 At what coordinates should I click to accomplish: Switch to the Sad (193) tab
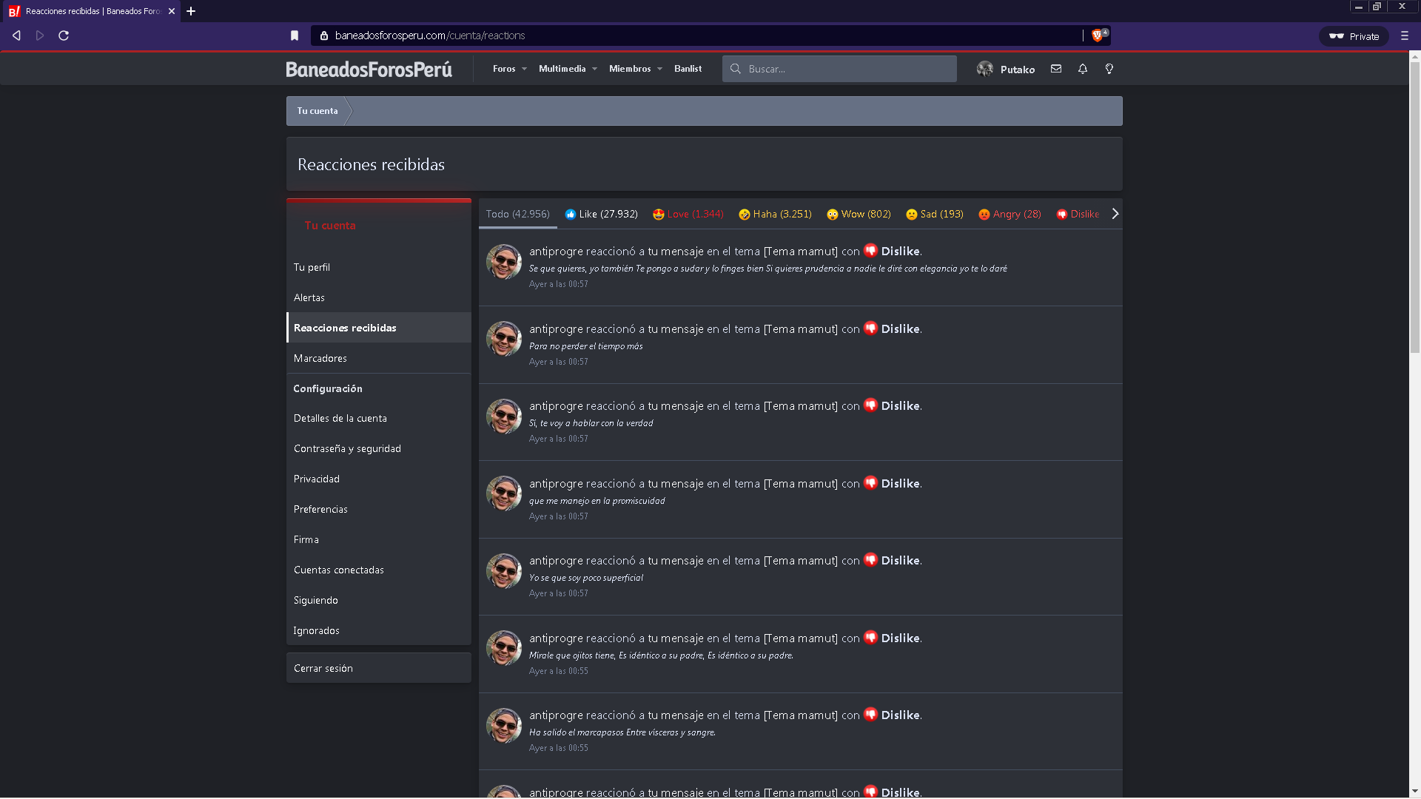click(x=935, y=214)
